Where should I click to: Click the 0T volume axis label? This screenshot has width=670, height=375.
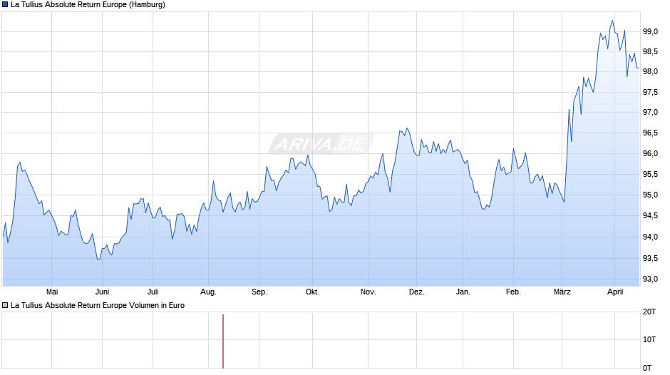click(647, 368)
